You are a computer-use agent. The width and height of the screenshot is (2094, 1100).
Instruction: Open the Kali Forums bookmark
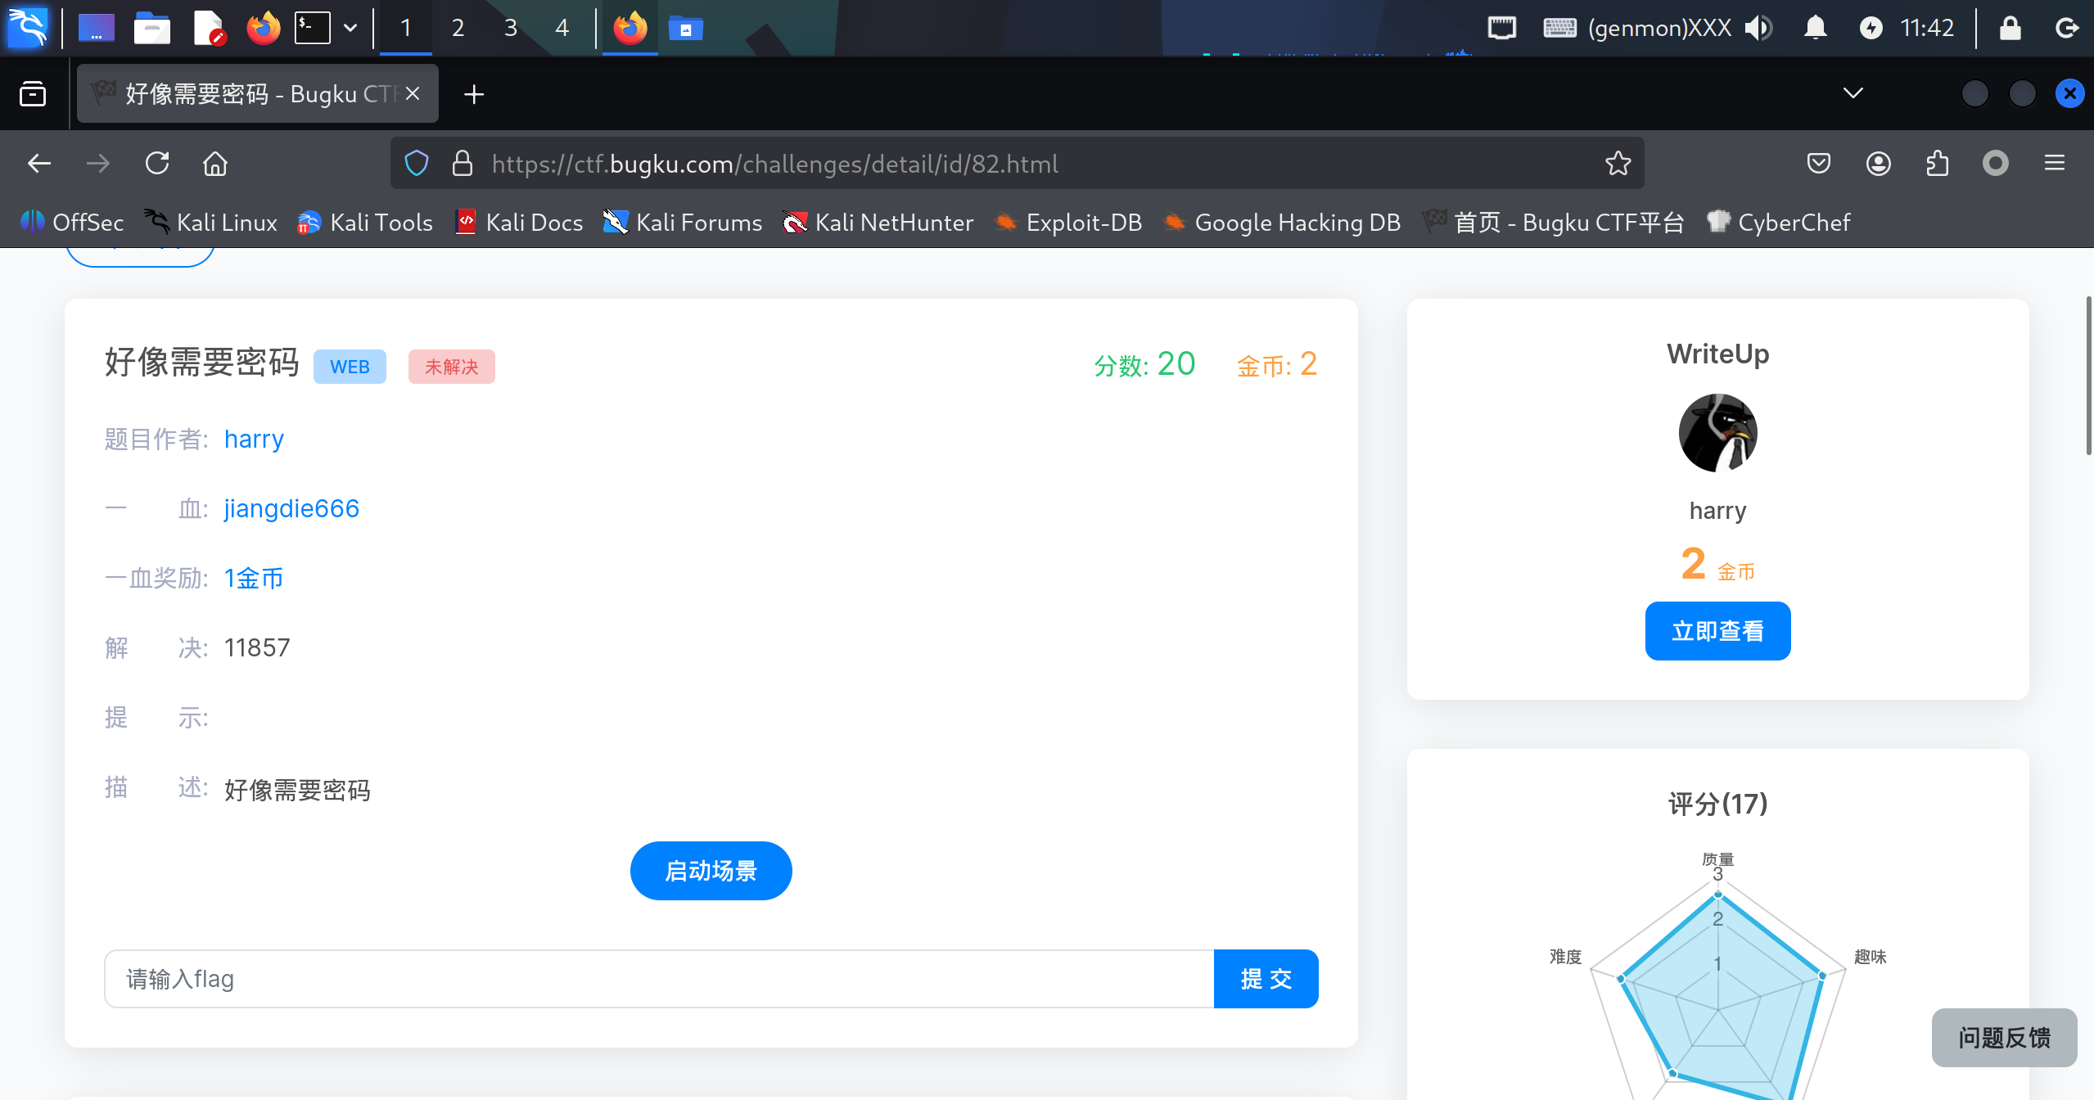click(x=682, y=222)
